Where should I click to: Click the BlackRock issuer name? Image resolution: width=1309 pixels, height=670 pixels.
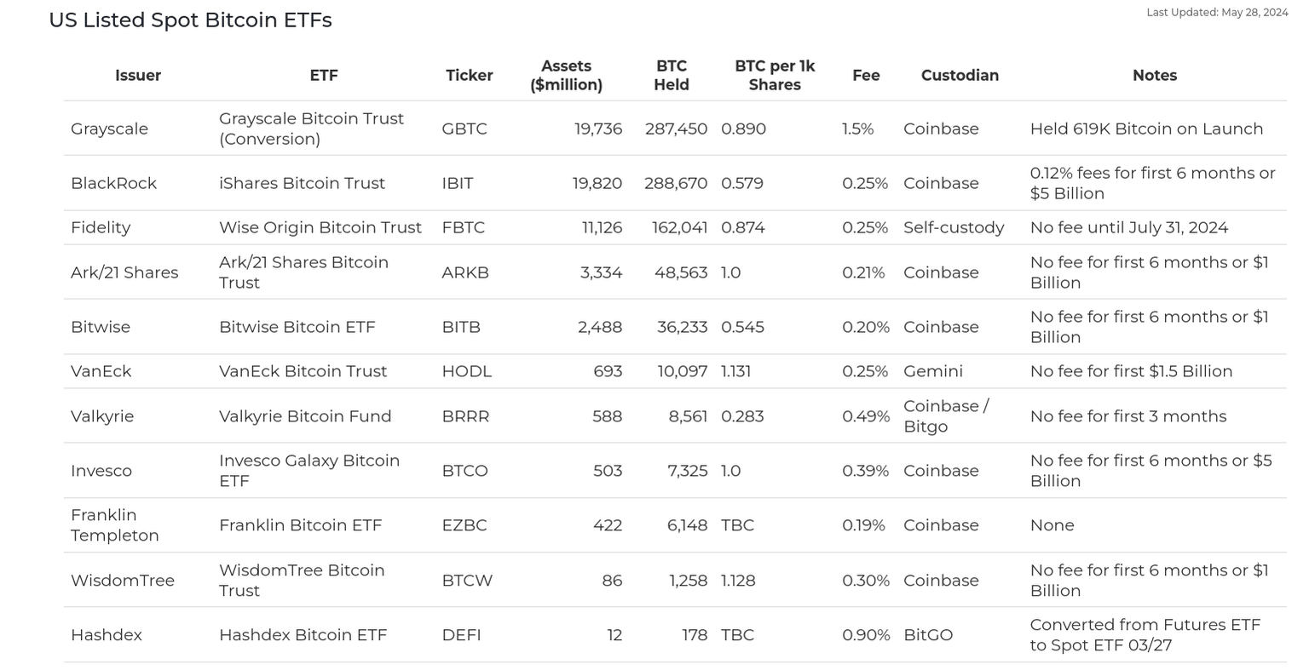tap(113, 183)
